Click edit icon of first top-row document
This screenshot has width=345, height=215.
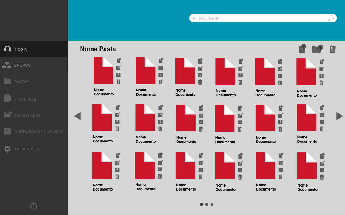click(119, 68)
